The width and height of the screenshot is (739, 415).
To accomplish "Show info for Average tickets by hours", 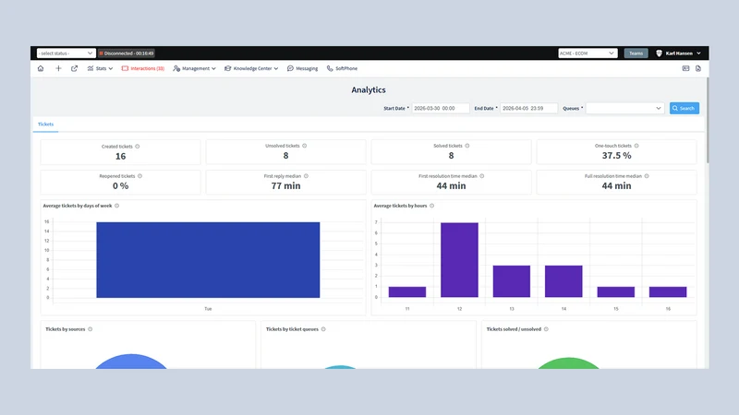I will click(x=431, y=206).
